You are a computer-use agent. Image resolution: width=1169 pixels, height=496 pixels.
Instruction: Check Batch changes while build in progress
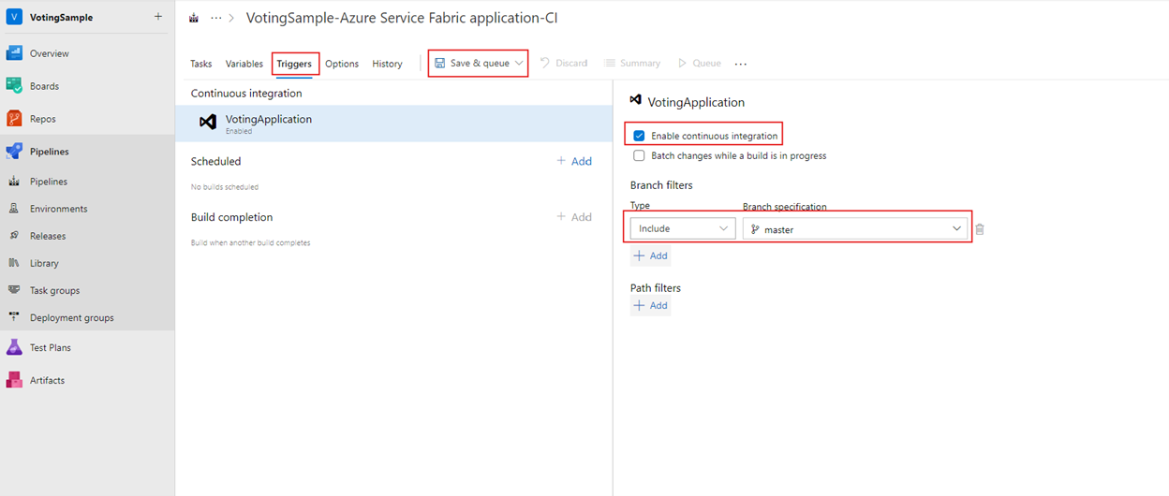[639, 155]
